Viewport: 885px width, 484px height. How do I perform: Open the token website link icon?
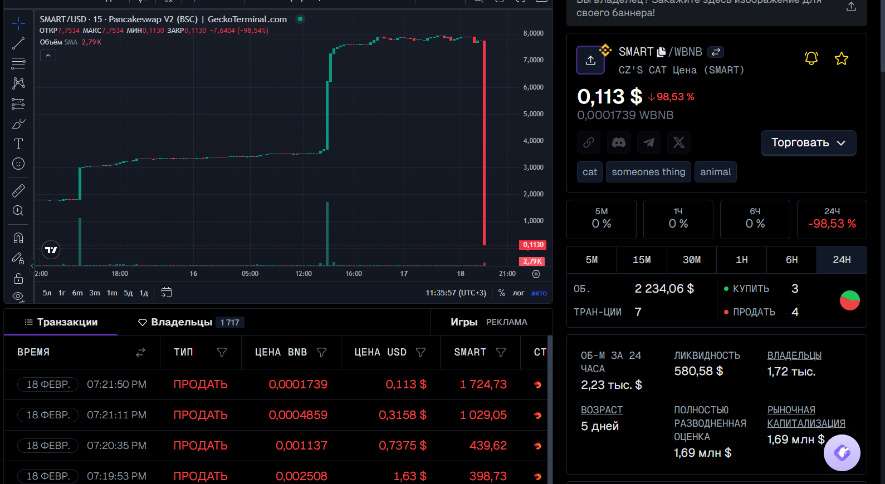(589, 142)
